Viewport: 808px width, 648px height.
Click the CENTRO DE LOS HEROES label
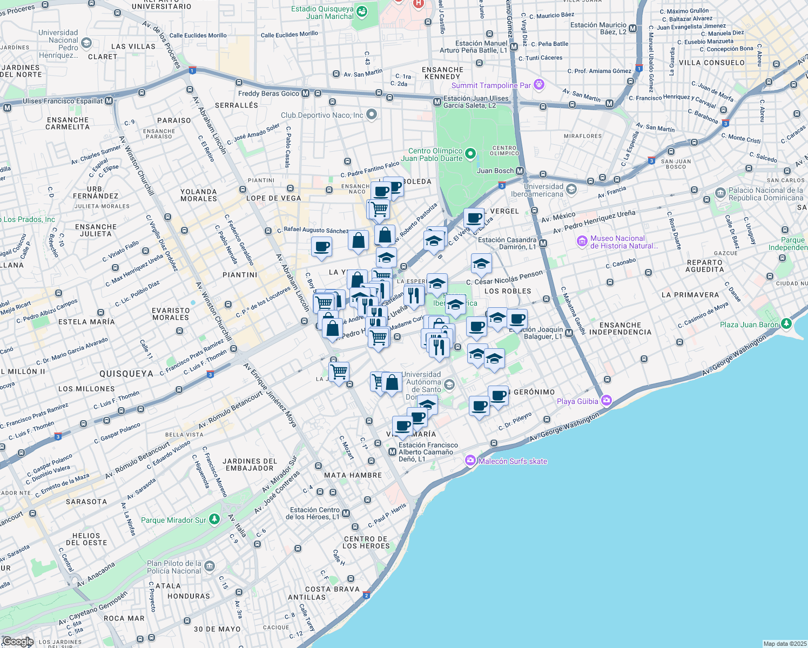coord(366,543)
